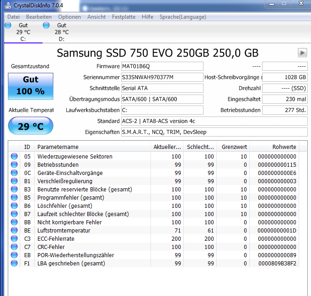Open the Sprache(Language) menu
The image size is (311, 296).
click(x=182, y=17)
